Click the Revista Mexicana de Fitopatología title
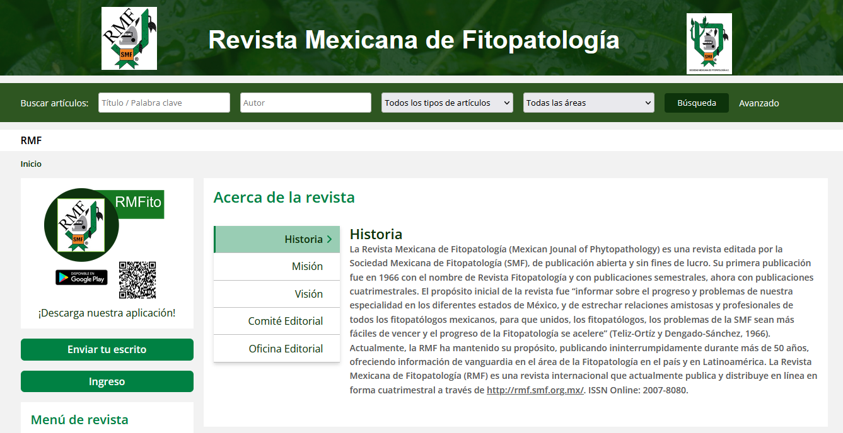843x433 pixels. [x=414, y=40]
